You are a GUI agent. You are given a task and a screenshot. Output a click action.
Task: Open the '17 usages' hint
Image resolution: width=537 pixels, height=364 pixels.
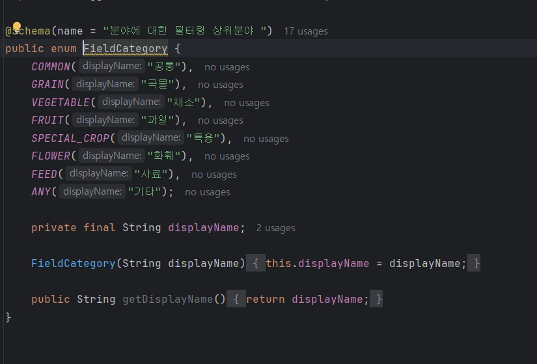[306, 31]
